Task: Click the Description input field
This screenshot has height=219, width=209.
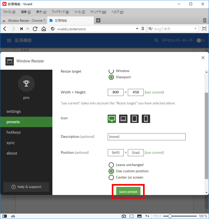Action: tap(147, 137)
